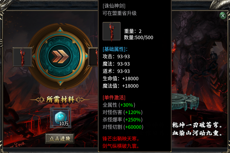
Task: Click the 所需材料 heading
Action: coord(60,100)
